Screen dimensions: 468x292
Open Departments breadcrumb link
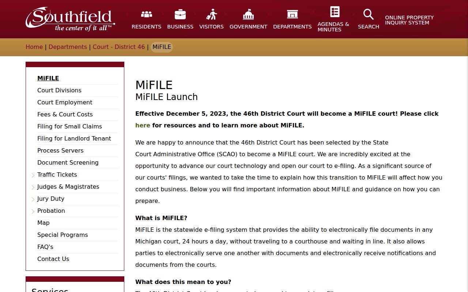(x=68, y=47)
